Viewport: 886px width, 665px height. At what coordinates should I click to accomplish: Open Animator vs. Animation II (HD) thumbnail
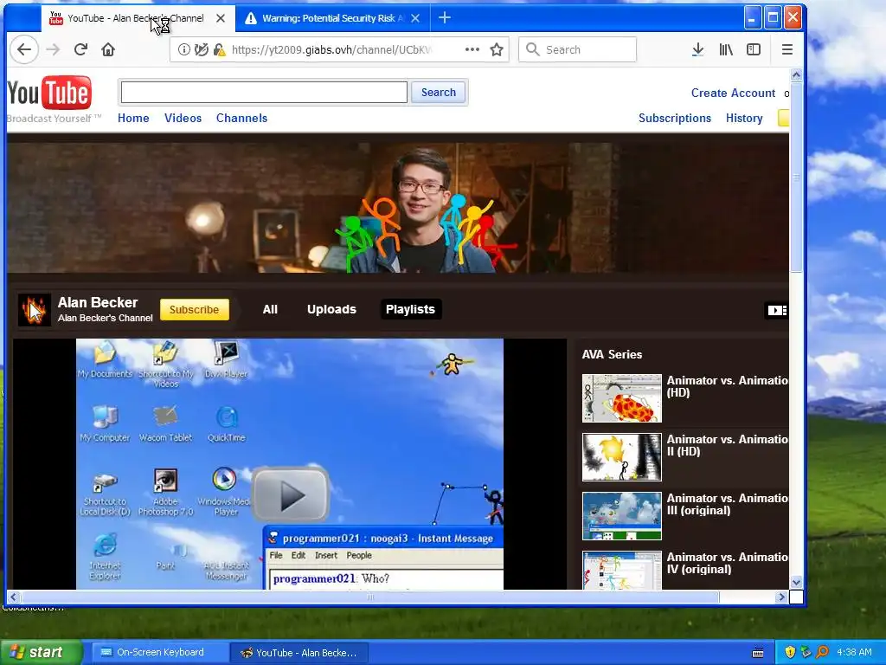point(621,457)
